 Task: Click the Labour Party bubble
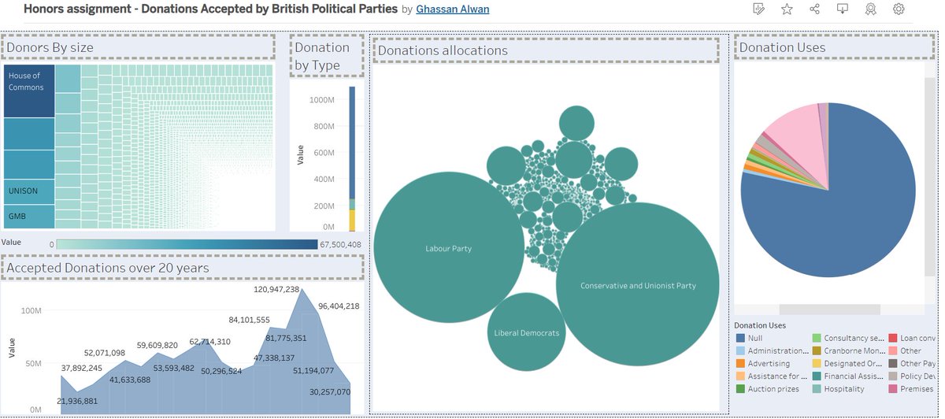[x=449, y=247]
